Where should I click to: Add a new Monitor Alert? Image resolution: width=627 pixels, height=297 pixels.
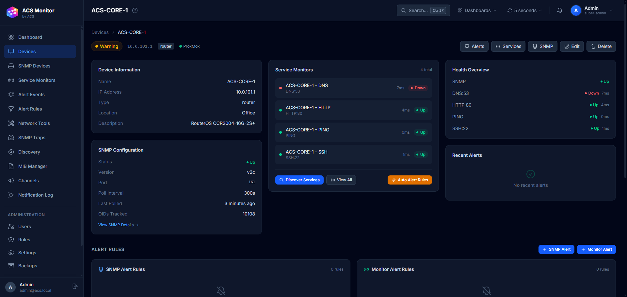click(596, 249)
